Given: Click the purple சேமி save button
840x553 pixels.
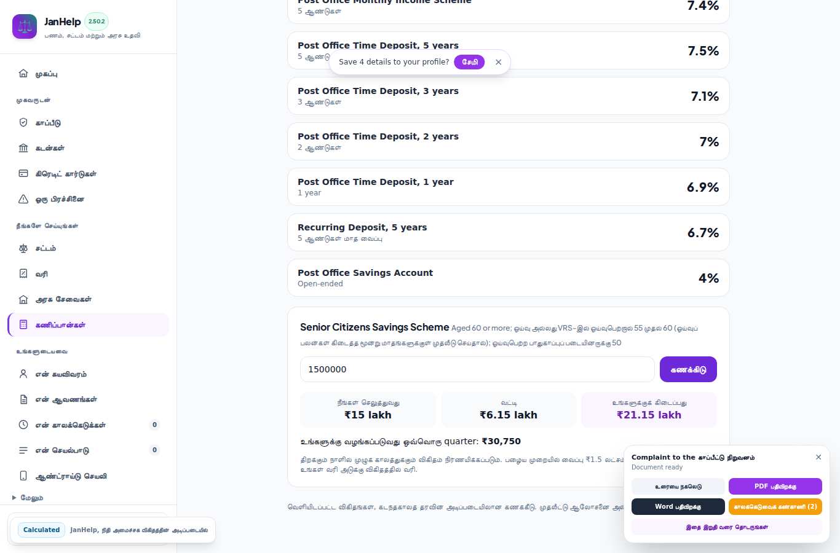Looking at the screenshot, I should [x=469, y=62].
